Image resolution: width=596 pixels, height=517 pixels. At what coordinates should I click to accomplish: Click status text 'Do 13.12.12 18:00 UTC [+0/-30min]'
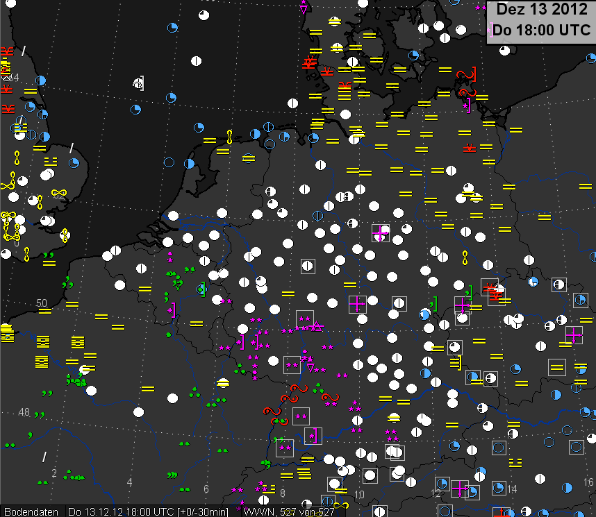(148, 511)
